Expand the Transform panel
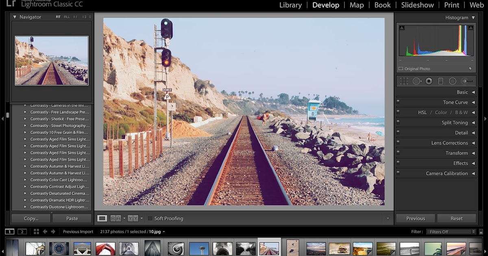This screenshot has height=256, width=488. [473, 153]
